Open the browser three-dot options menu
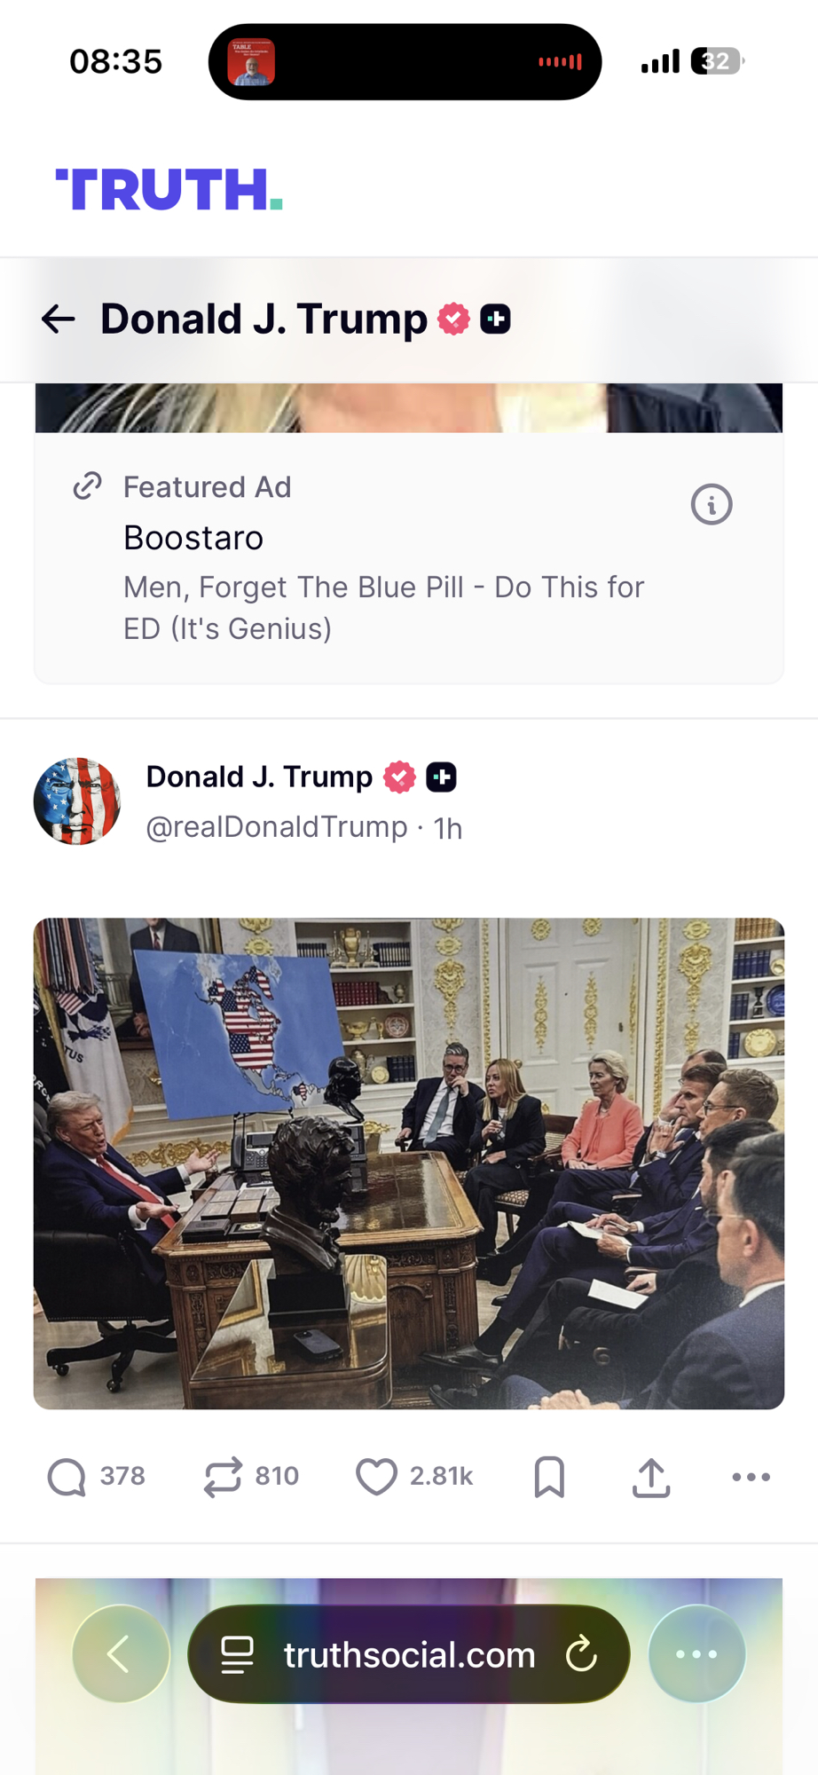Viewport: 818px width, 1775px height. click(696, 1654)
